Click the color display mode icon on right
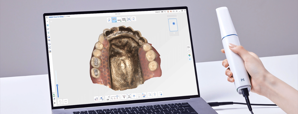 (189, 55)
